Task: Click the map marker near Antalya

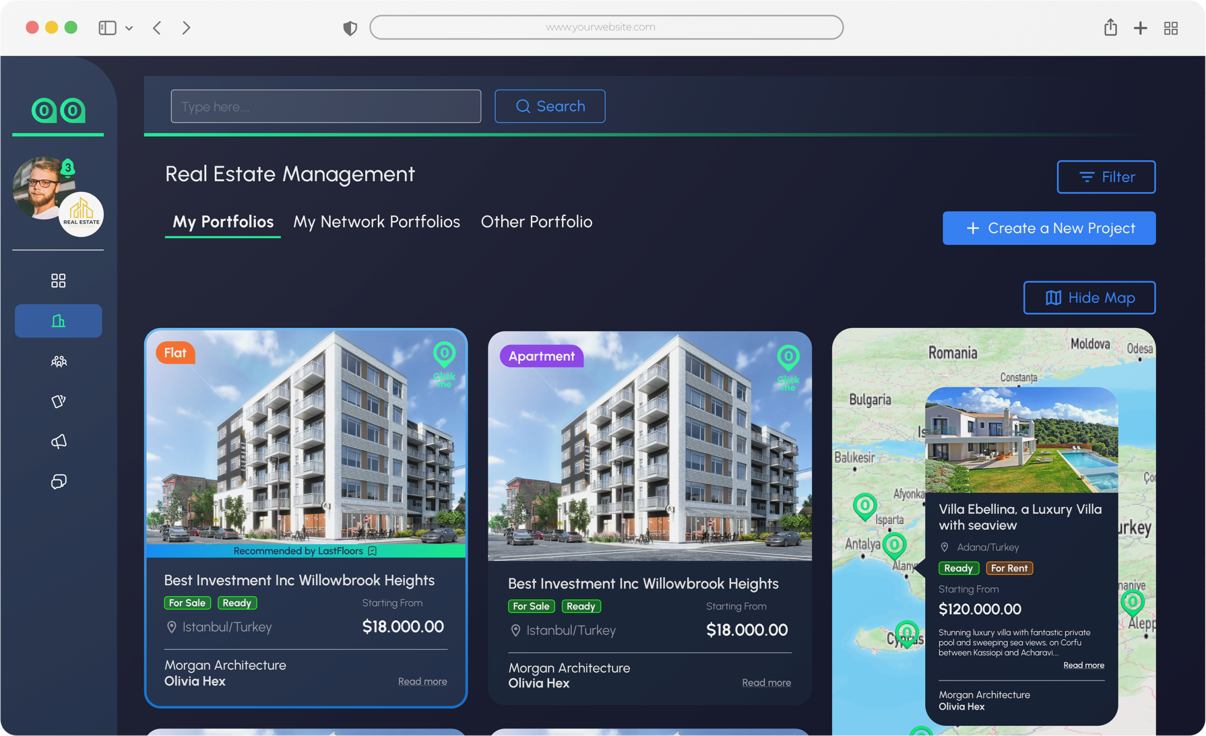Action: click(894, 545)
